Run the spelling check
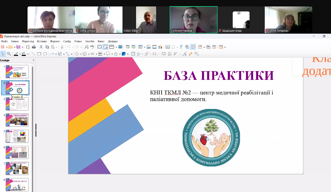 pyautogui.click(x=91, y=47)
